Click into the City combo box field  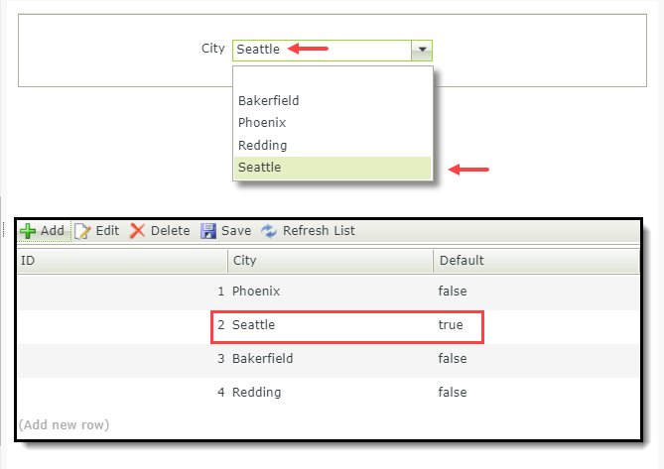(x=322, y=50)
